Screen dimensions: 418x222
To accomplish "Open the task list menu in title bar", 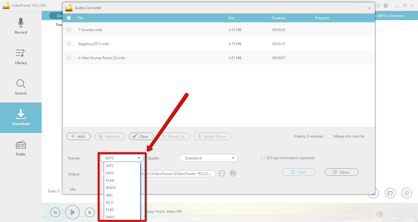I will [378, 5].
